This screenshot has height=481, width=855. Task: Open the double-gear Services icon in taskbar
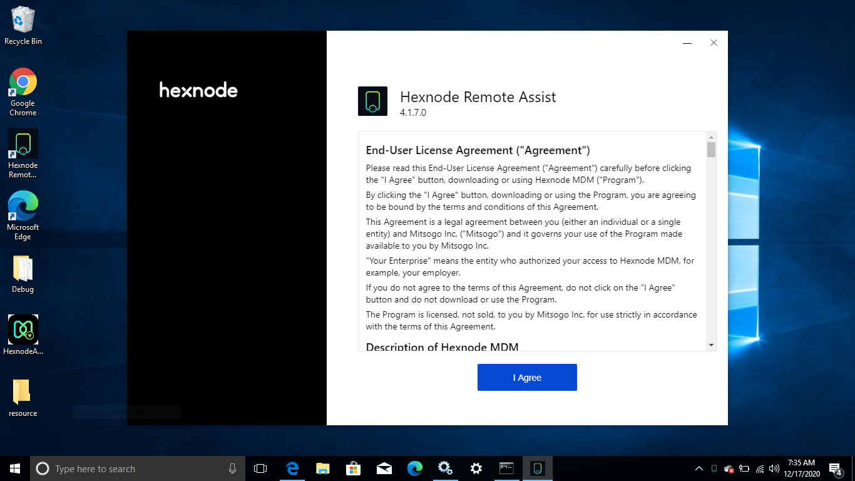point(445,468)
